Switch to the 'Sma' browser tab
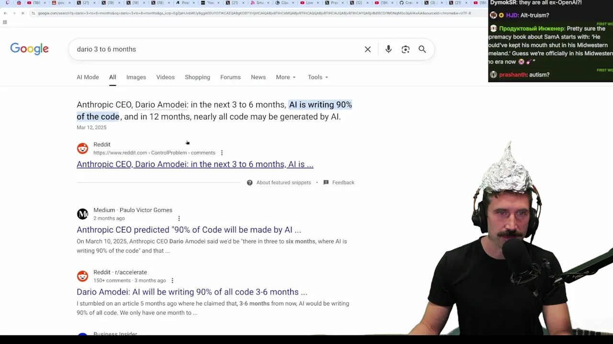The image size is (613, 344). tap(259, 3)
